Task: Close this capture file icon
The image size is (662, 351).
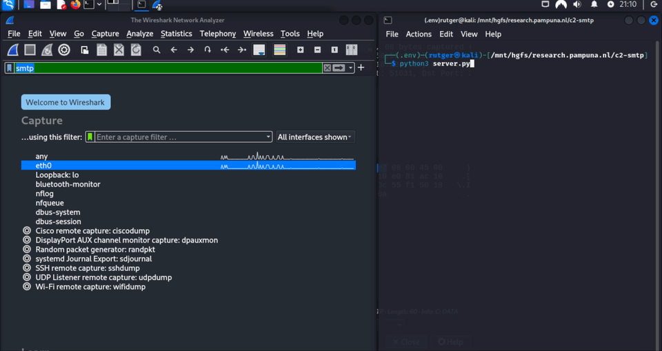Action: [x=119, y=50]
